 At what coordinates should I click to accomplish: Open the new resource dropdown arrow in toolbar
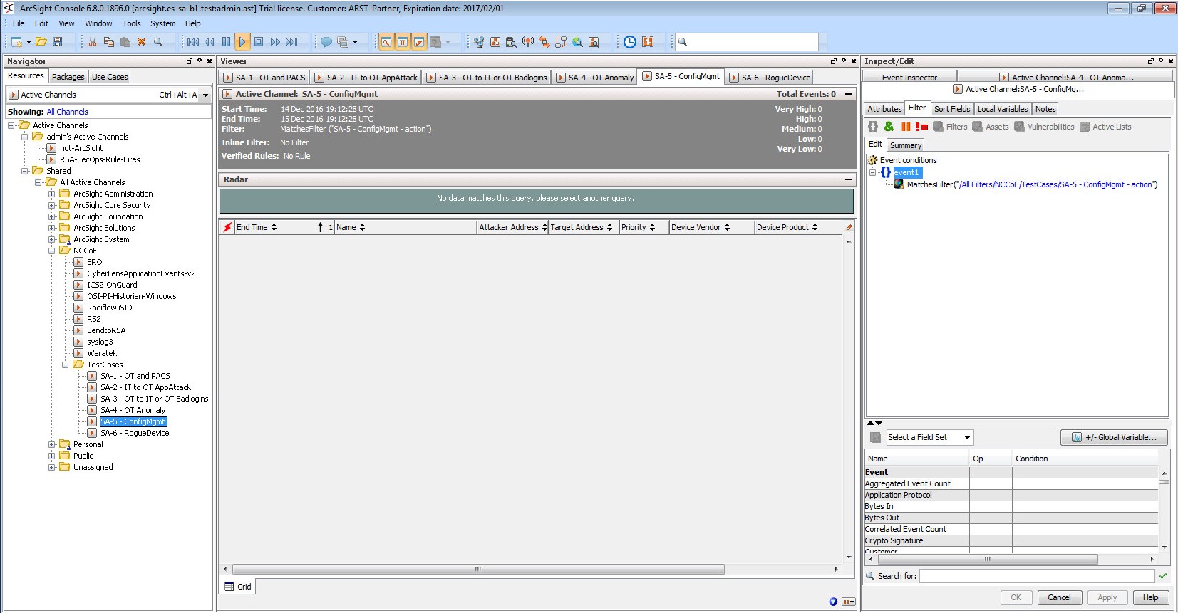[29, 42]
